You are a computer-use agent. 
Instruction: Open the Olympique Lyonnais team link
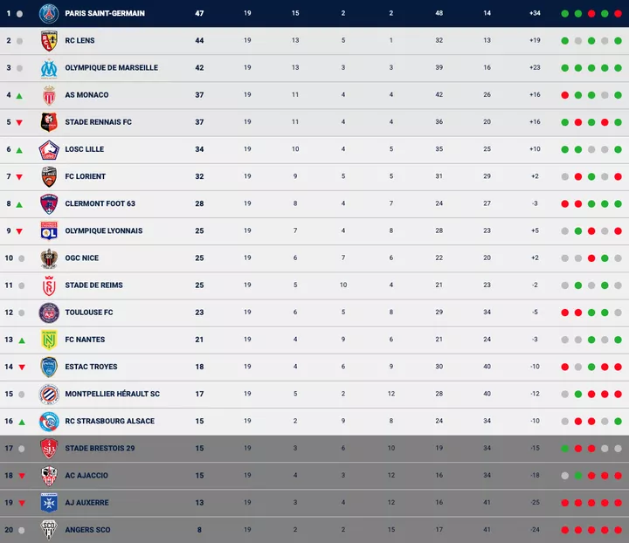tap(103, 230)
